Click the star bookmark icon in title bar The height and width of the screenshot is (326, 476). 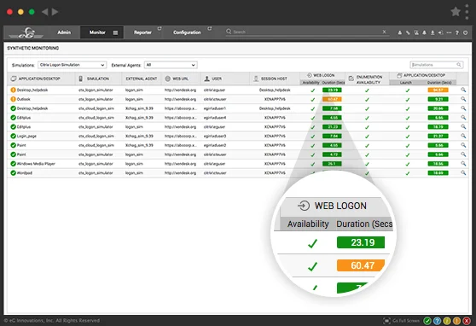pos(456,12)
